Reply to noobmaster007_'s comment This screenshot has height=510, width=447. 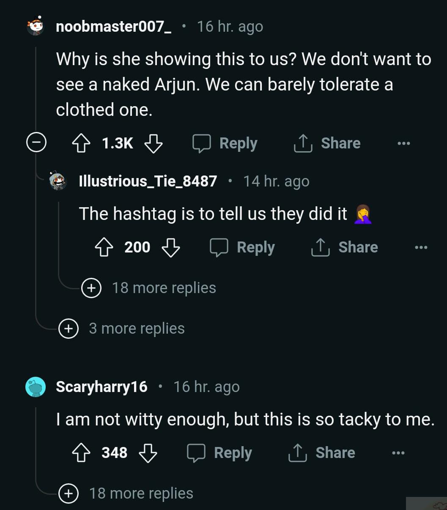click(x=225, y=143)
